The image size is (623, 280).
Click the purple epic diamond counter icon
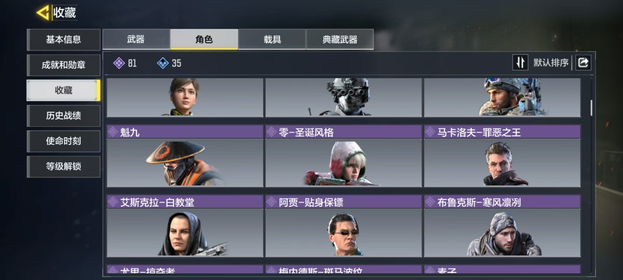119,63
